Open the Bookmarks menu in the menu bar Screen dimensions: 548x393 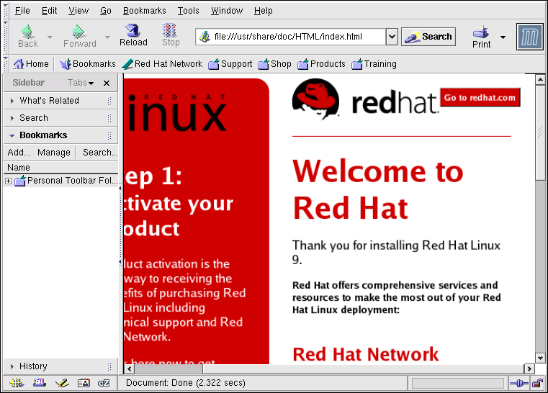click(x=144, y=11)
